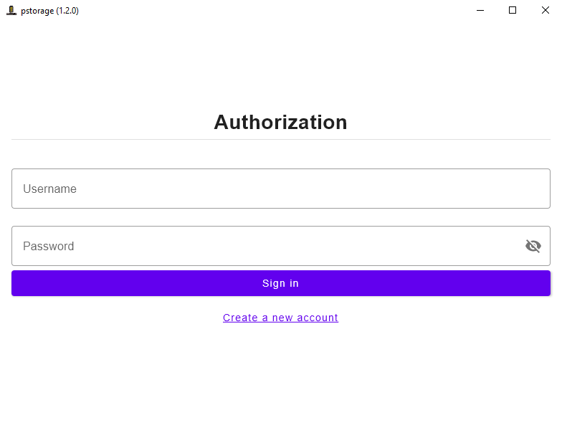Click the crossed-out eye icon in Password field
The image size is (562, 423).
[x=533, y=246]
